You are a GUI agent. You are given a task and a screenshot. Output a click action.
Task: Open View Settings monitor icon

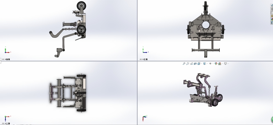pyautogui.click(x=226, y=64)
